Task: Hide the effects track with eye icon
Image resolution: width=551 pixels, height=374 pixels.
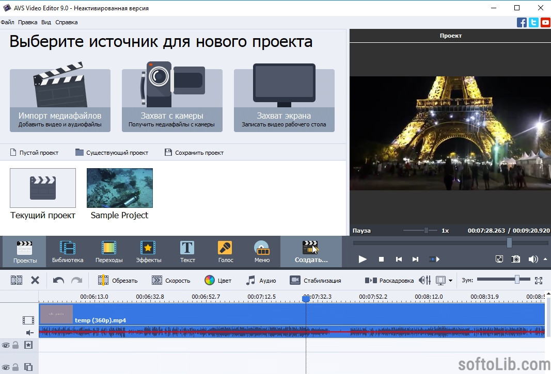Action: coord(6,346)
